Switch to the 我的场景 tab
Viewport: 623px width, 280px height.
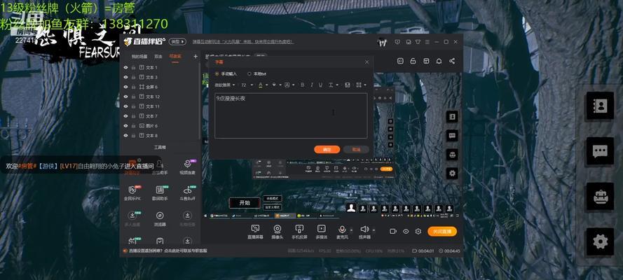(139, 56)
